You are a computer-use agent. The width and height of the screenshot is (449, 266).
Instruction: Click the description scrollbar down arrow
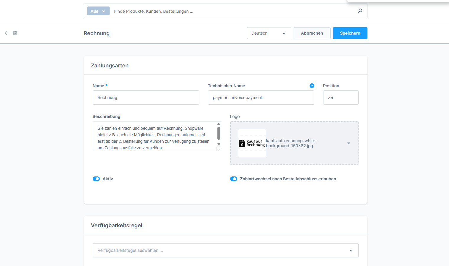click(x=219, y=145)
